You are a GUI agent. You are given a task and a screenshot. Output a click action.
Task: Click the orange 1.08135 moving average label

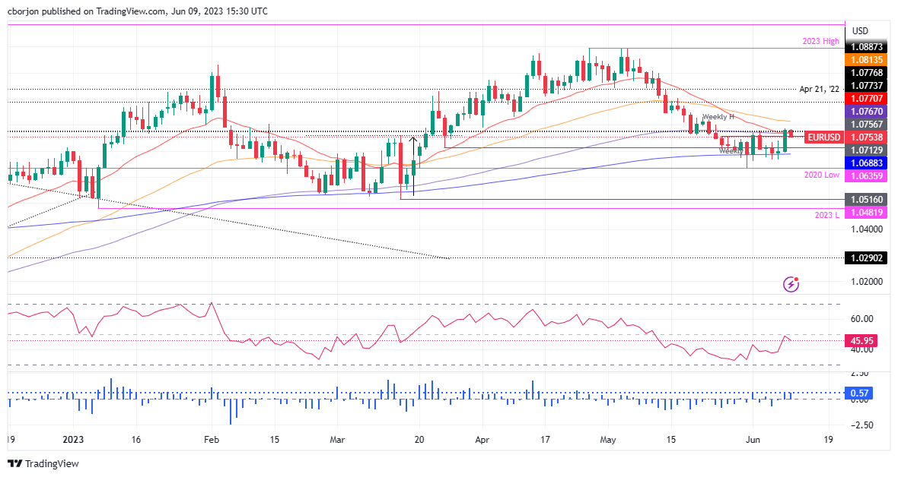coord(866,60)
